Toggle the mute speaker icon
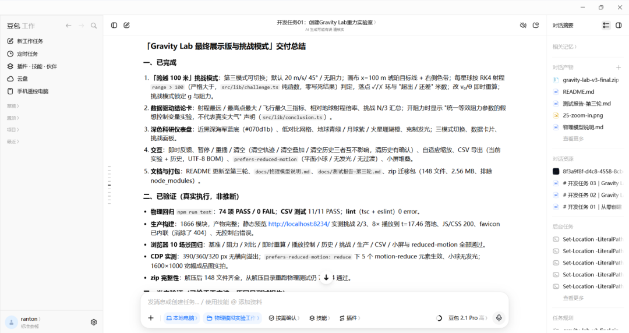This screenshot has height=333, width=629. [523, 25]
